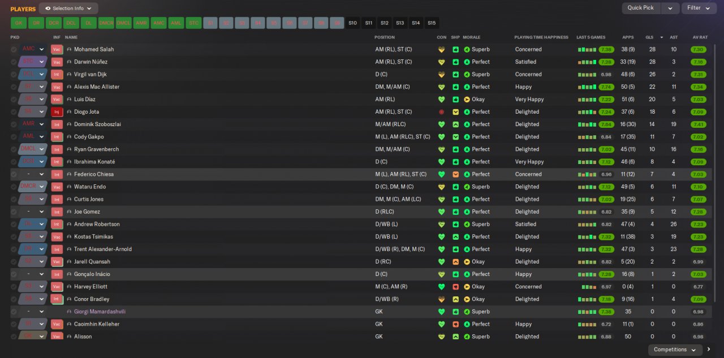Viewport: 724px width, 358px height.
Task: Open Wataru Endo's DMCR position dropdown
Action: click(x=33, y=187)
